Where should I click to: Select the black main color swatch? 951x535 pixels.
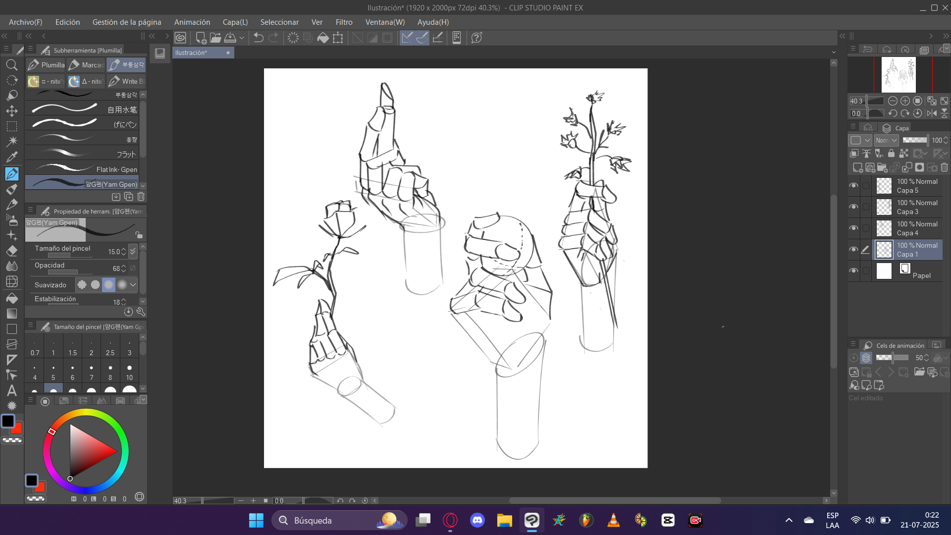click(8, 421)
